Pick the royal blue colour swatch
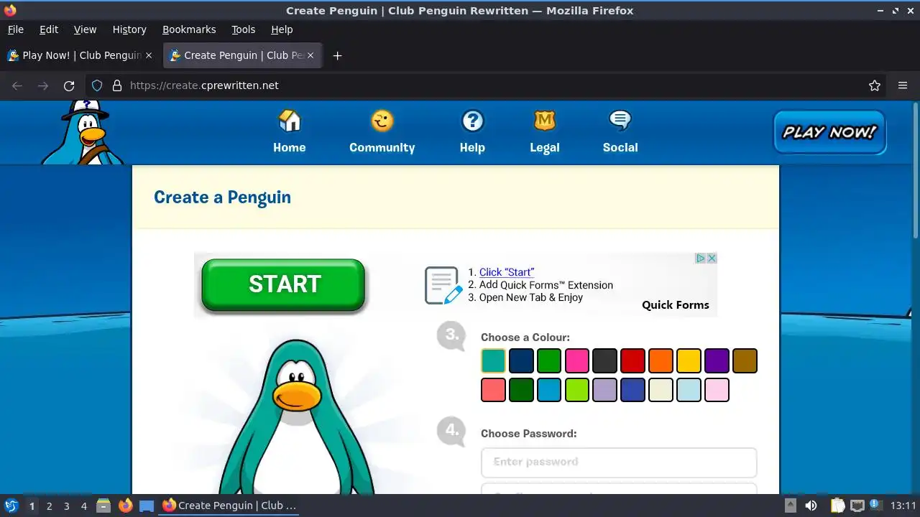This screenshot has height=517, width=920. pos(633,390)
